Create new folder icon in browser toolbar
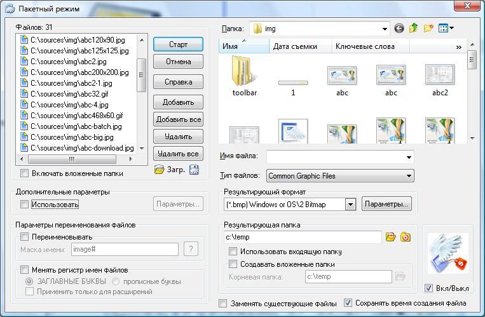 pyautogui.click(x=428, y=28)
